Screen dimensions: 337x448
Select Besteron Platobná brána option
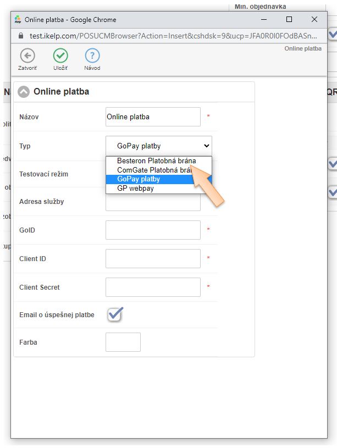pos(156,161)
